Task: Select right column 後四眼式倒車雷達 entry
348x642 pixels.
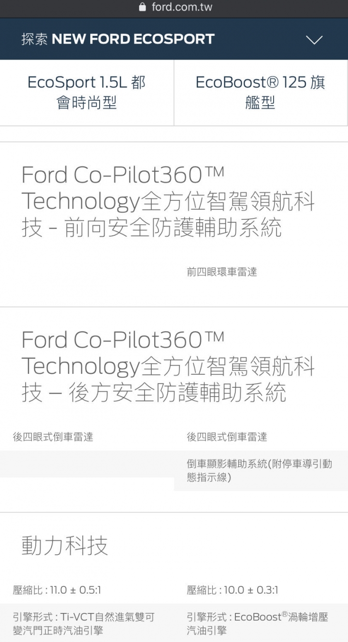Action: 227,437
